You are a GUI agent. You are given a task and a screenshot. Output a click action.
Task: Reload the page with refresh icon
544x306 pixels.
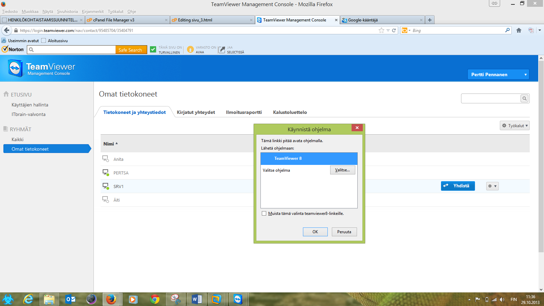(x=394, y=30)
